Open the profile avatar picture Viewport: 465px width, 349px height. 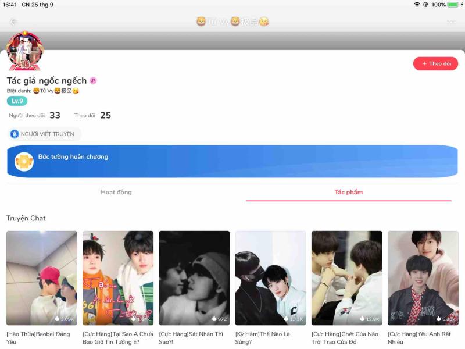(x=25, y=51)
